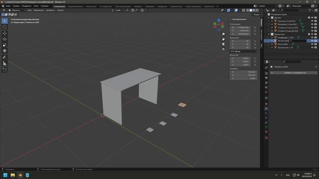Expand the Крышка_Стола.003 object row
This screenshot has width=319, height=179.
272,21
